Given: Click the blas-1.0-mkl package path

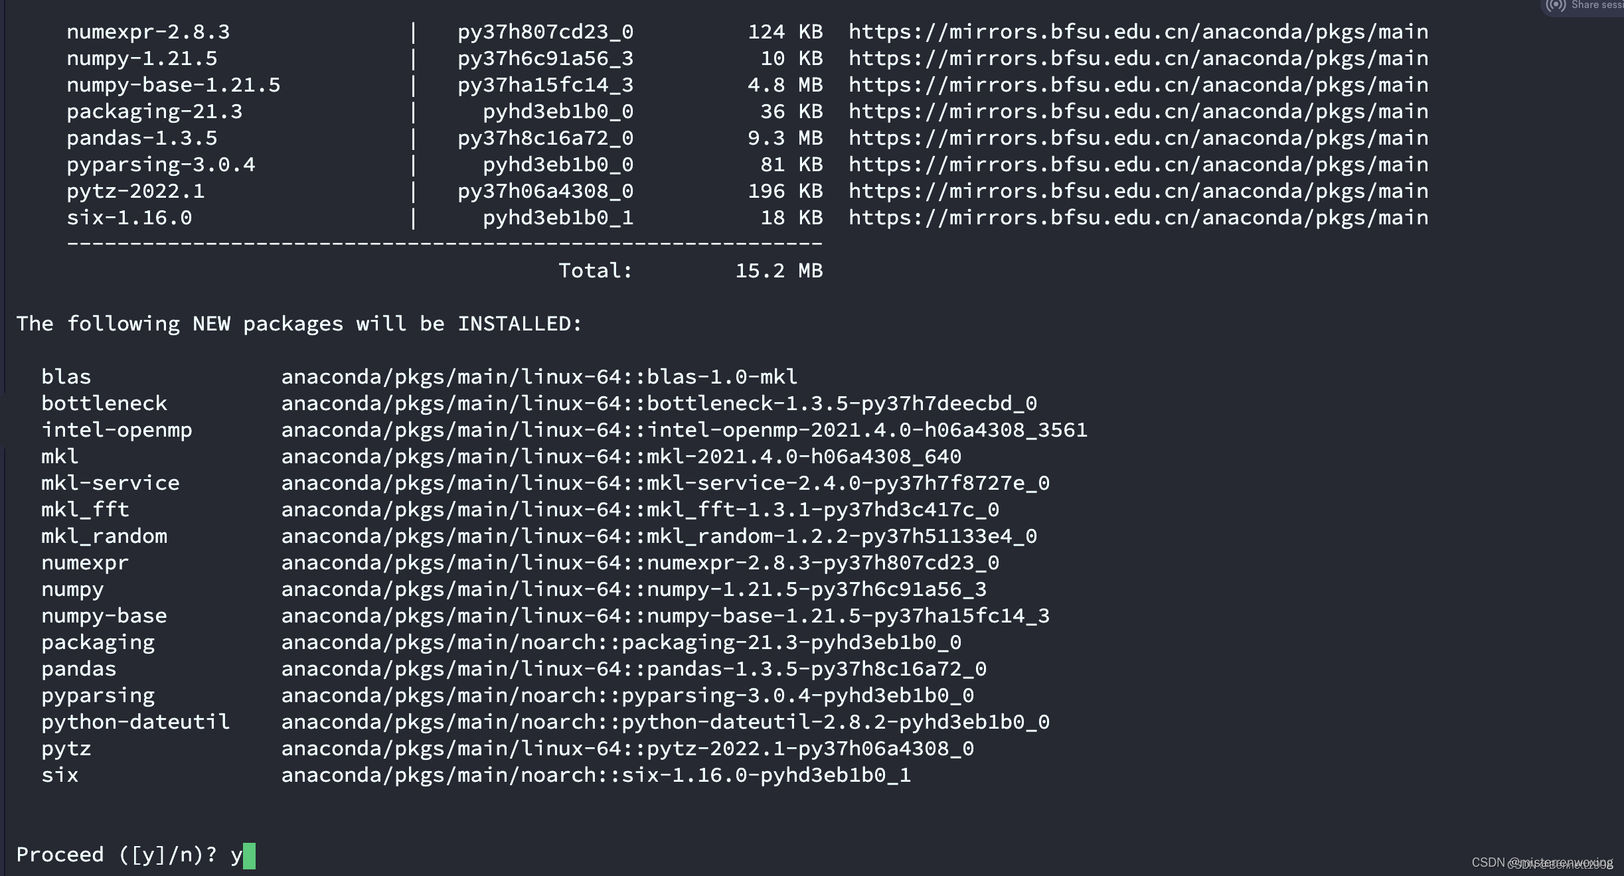Looking at the screenshot, I should point(539,377).
